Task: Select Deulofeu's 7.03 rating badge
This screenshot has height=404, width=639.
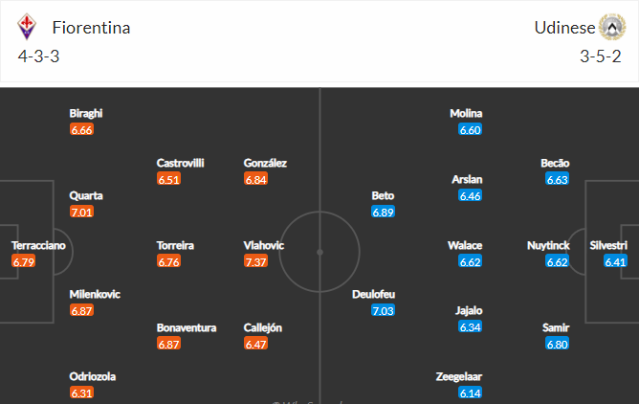Action: pos(383,310)
